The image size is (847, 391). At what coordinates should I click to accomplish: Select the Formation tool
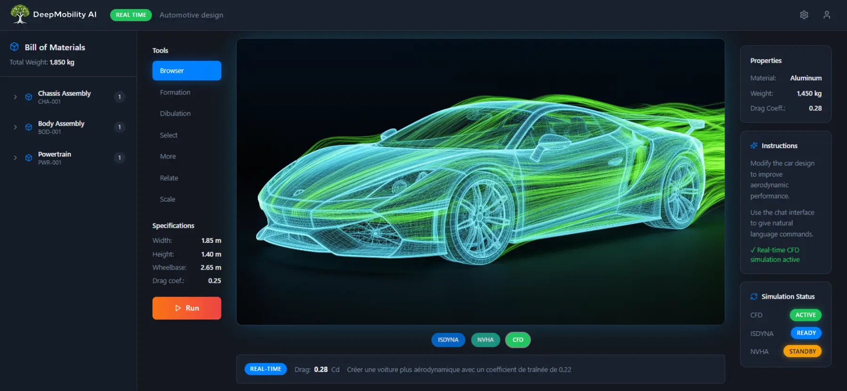[187, 92]
